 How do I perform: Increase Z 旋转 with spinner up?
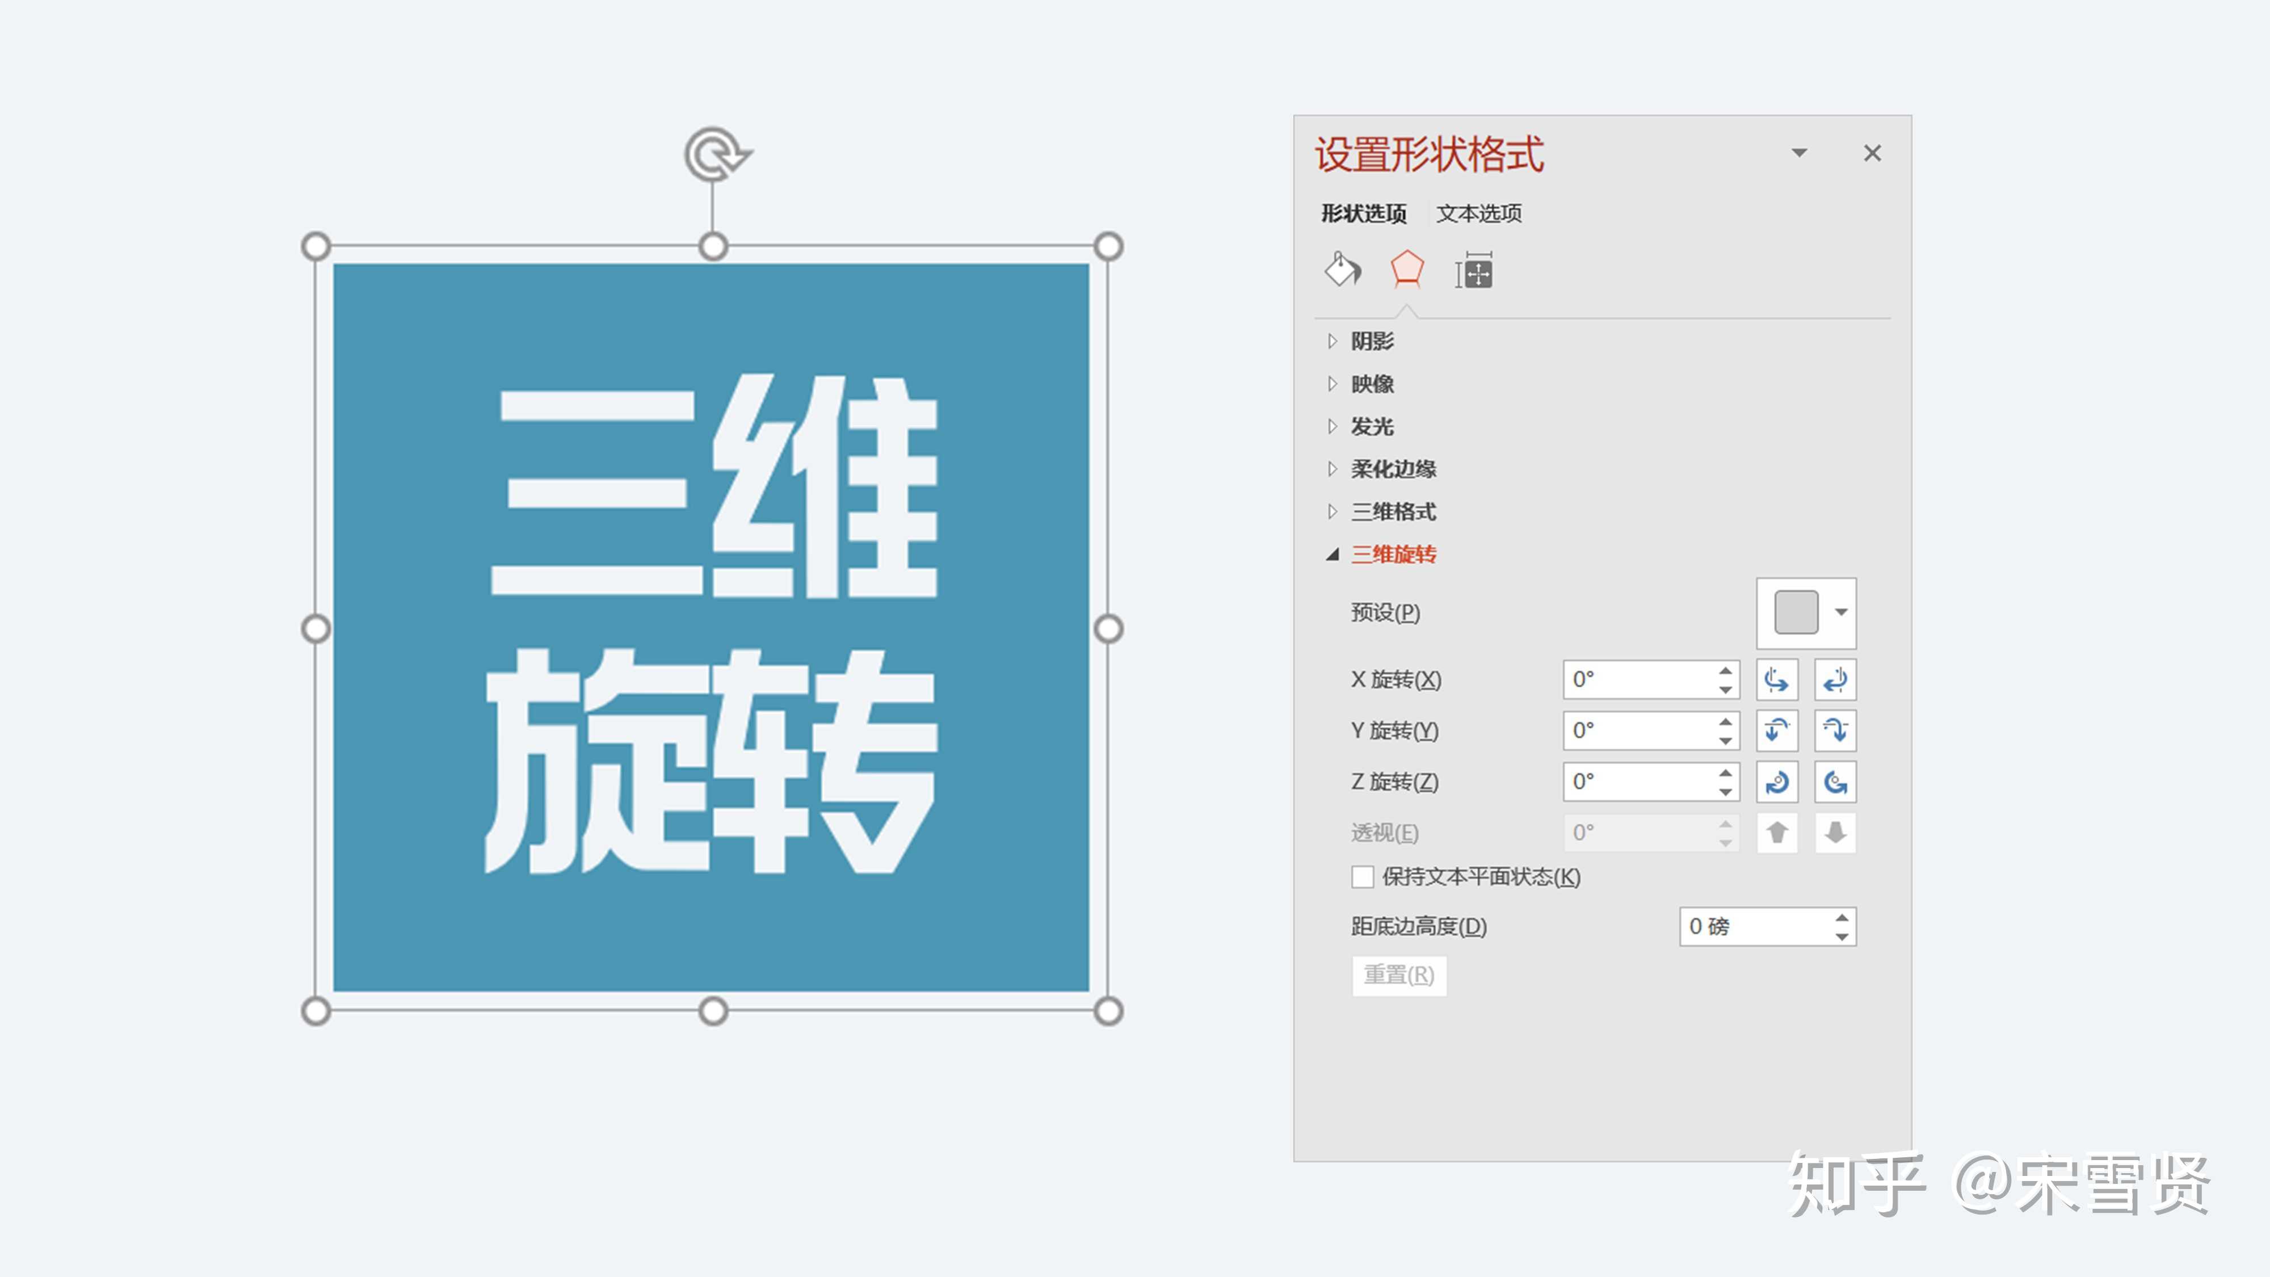[1725, 773]
